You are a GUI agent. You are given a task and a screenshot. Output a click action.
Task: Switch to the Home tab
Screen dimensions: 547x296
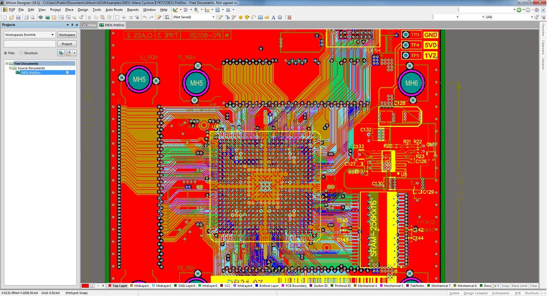pos(89,25)
